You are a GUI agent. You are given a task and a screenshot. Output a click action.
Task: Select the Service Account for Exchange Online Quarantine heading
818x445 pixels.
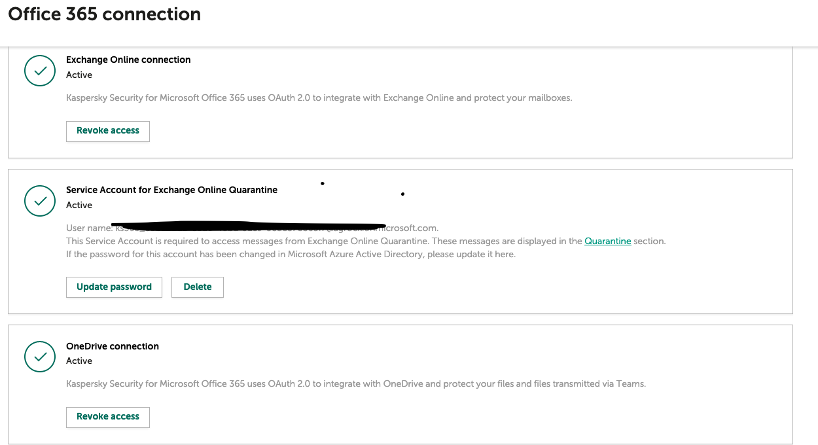click(171, 190)
